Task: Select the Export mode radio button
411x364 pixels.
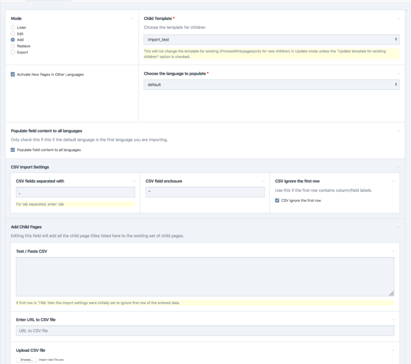Action: point(13,52)
